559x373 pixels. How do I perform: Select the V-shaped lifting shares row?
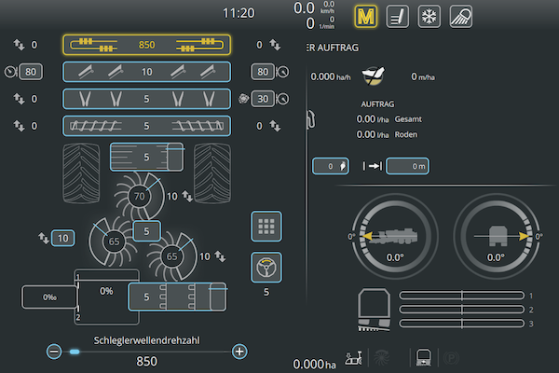(x=146, y=99)
